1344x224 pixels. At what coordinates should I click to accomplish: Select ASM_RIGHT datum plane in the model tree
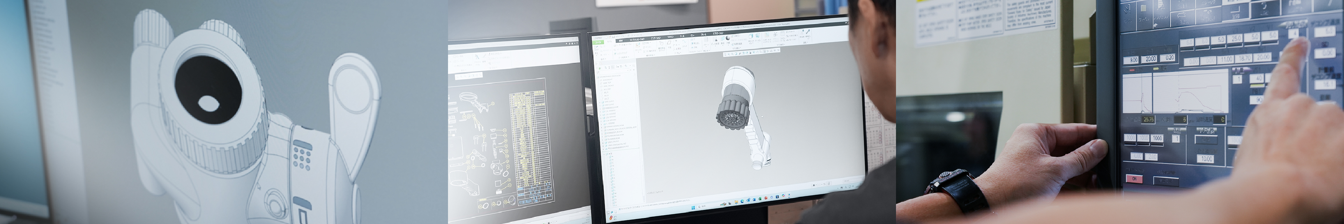(608, 79)
